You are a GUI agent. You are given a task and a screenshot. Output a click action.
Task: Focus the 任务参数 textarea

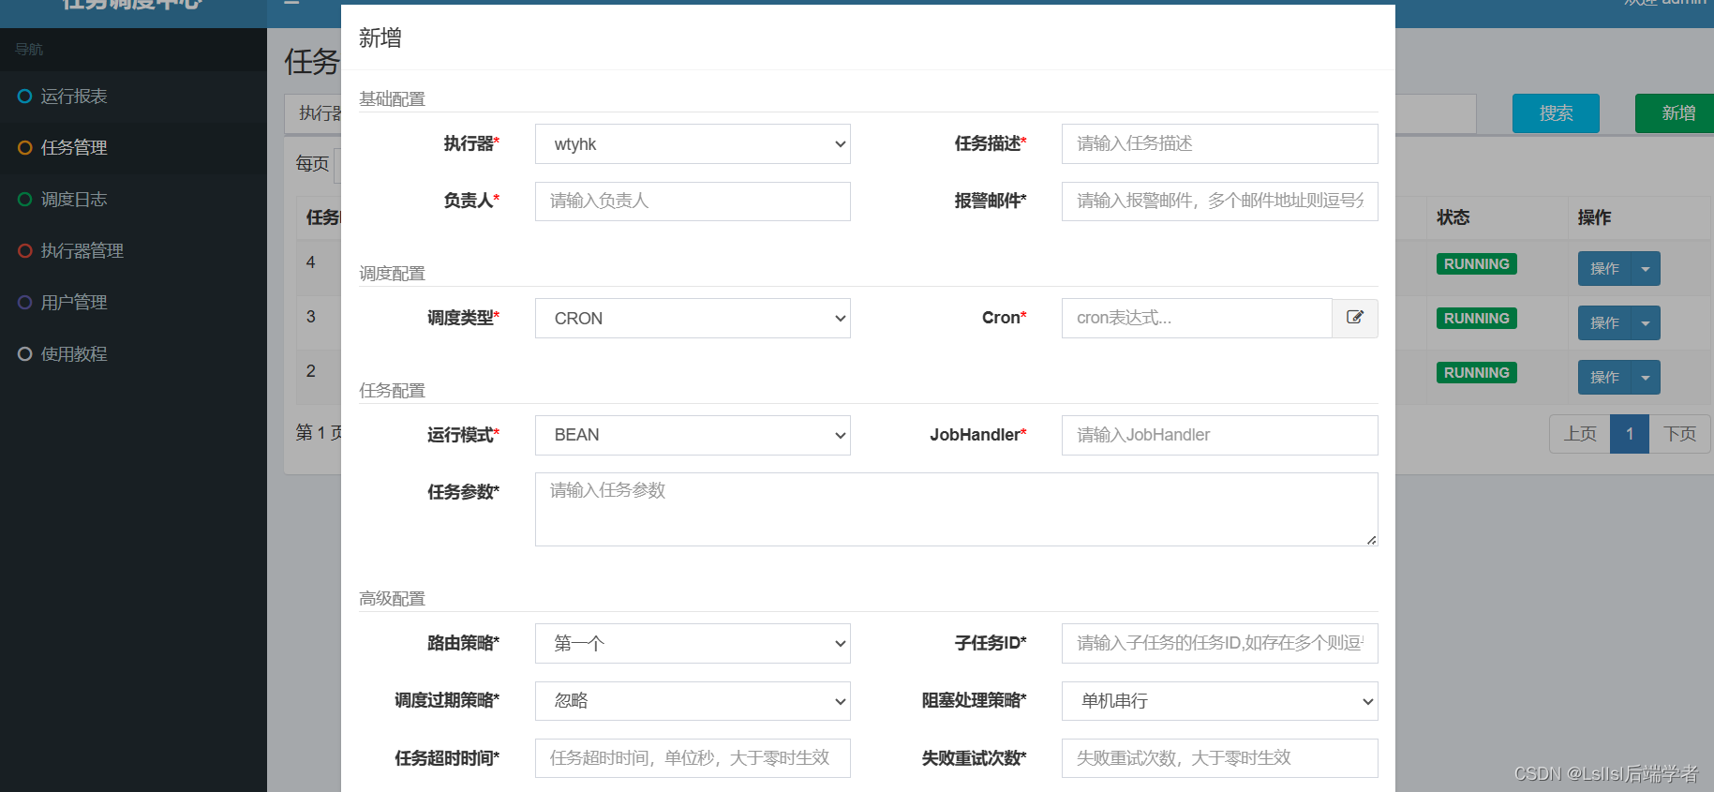click(x=956, y=509)
